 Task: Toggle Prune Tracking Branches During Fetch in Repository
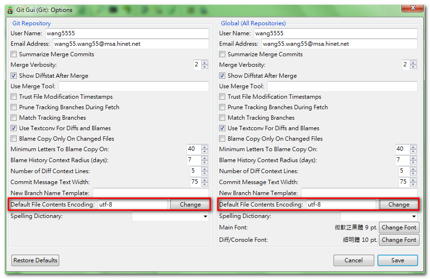(x=14, y=107)
